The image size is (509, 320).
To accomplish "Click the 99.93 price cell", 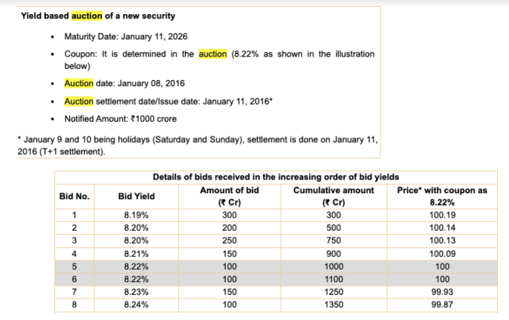I will pos(441,292).
